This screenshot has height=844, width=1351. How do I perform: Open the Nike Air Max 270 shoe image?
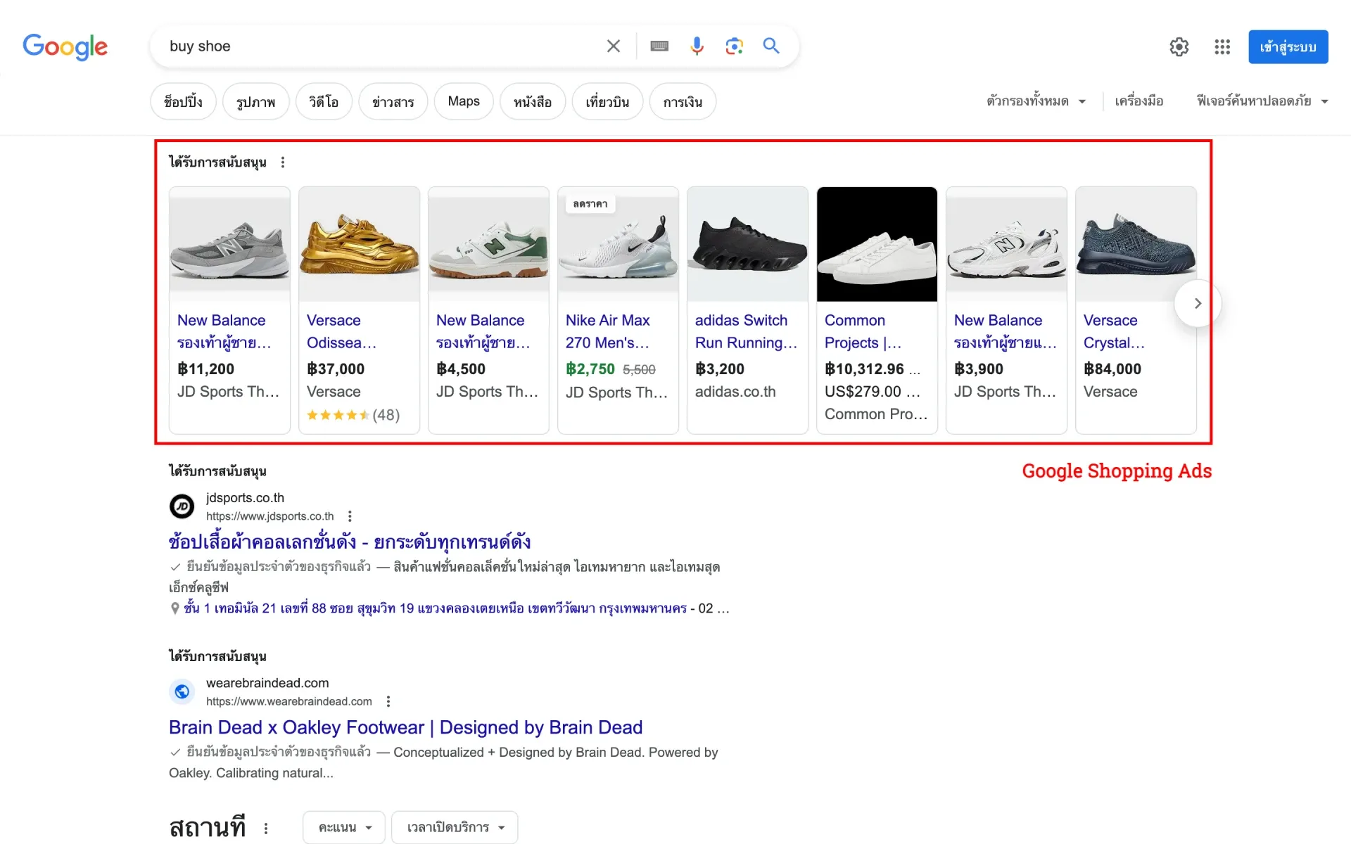pyautogui.click(x=618, y=244)
